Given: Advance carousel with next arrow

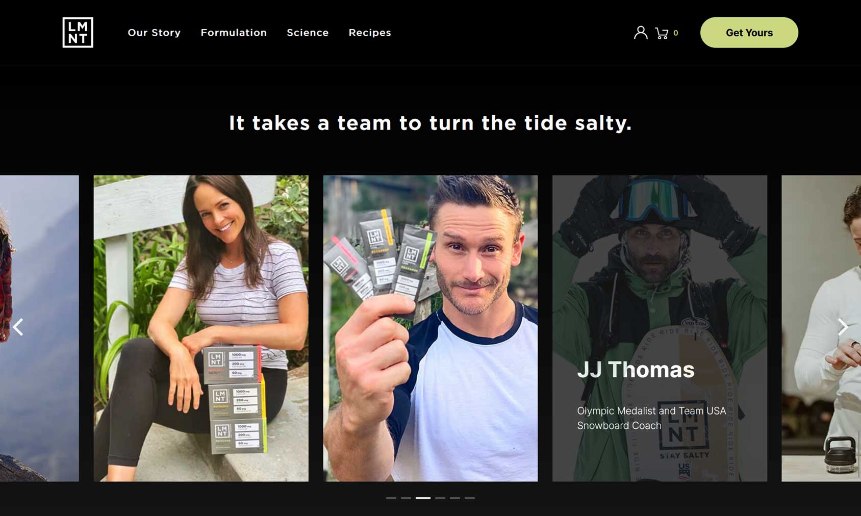Looking at the screenshot, I should (x=843, y=327).
